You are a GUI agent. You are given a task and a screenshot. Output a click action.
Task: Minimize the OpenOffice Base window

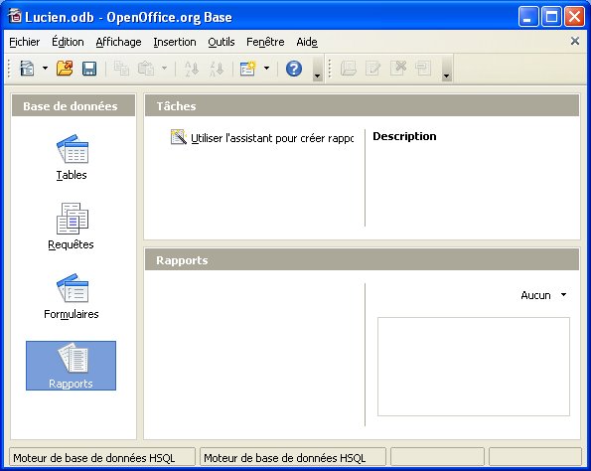[527, 17]
